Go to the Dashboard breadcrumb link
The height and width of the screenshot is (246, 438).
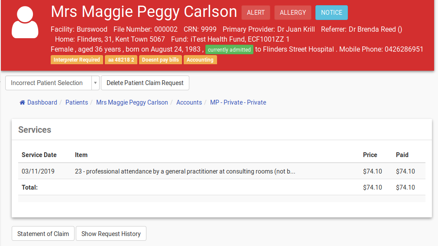point(42,102)
